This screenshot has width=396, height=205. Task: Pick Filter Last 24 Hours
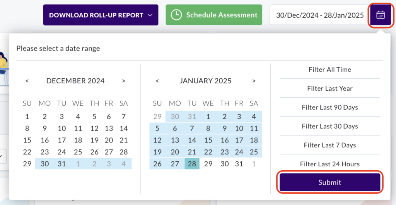click(x=330, y=164)
